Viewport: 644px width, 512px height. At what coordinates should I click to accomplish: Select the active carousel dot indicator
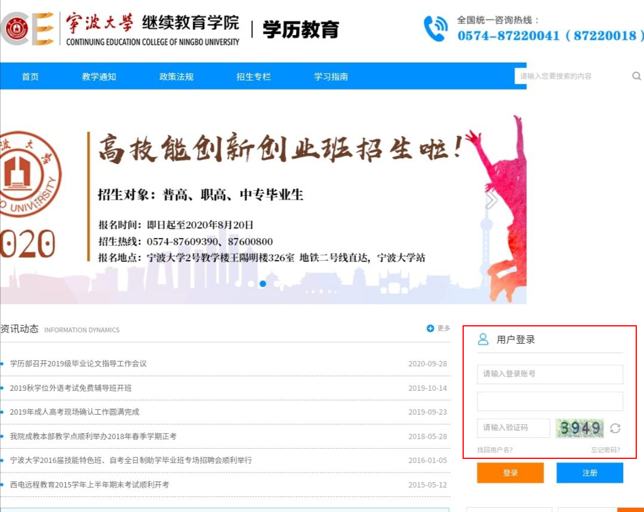(x=263, y=284)
